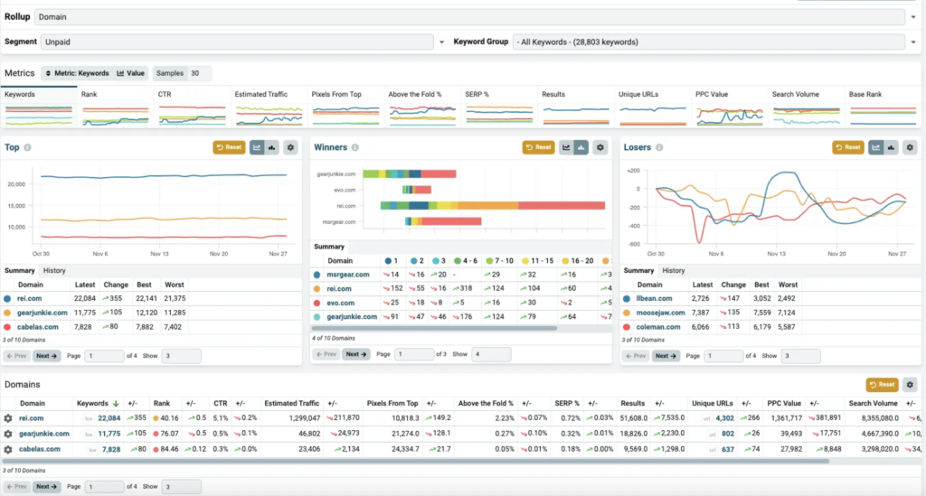This screenshot has height=496, width=926.
Task: Open Domains table settings gear
Action: click(910, 385)
